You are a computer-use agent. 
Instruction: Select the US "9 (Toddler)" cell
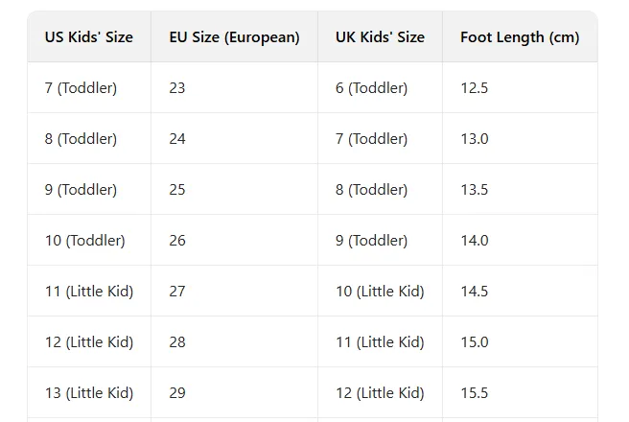(81, 190)
